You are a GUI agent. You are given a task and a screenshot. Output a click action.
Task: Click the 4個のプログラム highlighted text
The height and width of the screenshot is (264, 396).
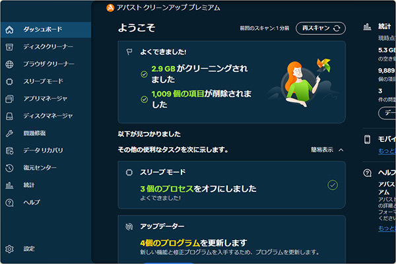tap(170, 243)
